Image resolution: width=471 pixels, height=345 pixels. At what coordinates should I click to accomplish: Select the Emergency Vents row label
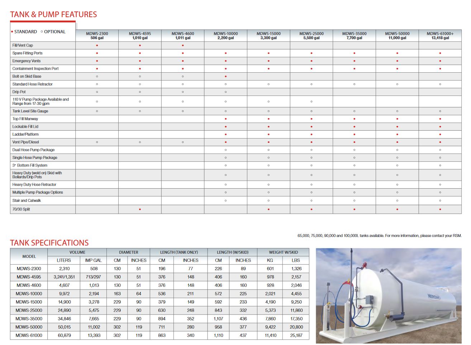27,61
